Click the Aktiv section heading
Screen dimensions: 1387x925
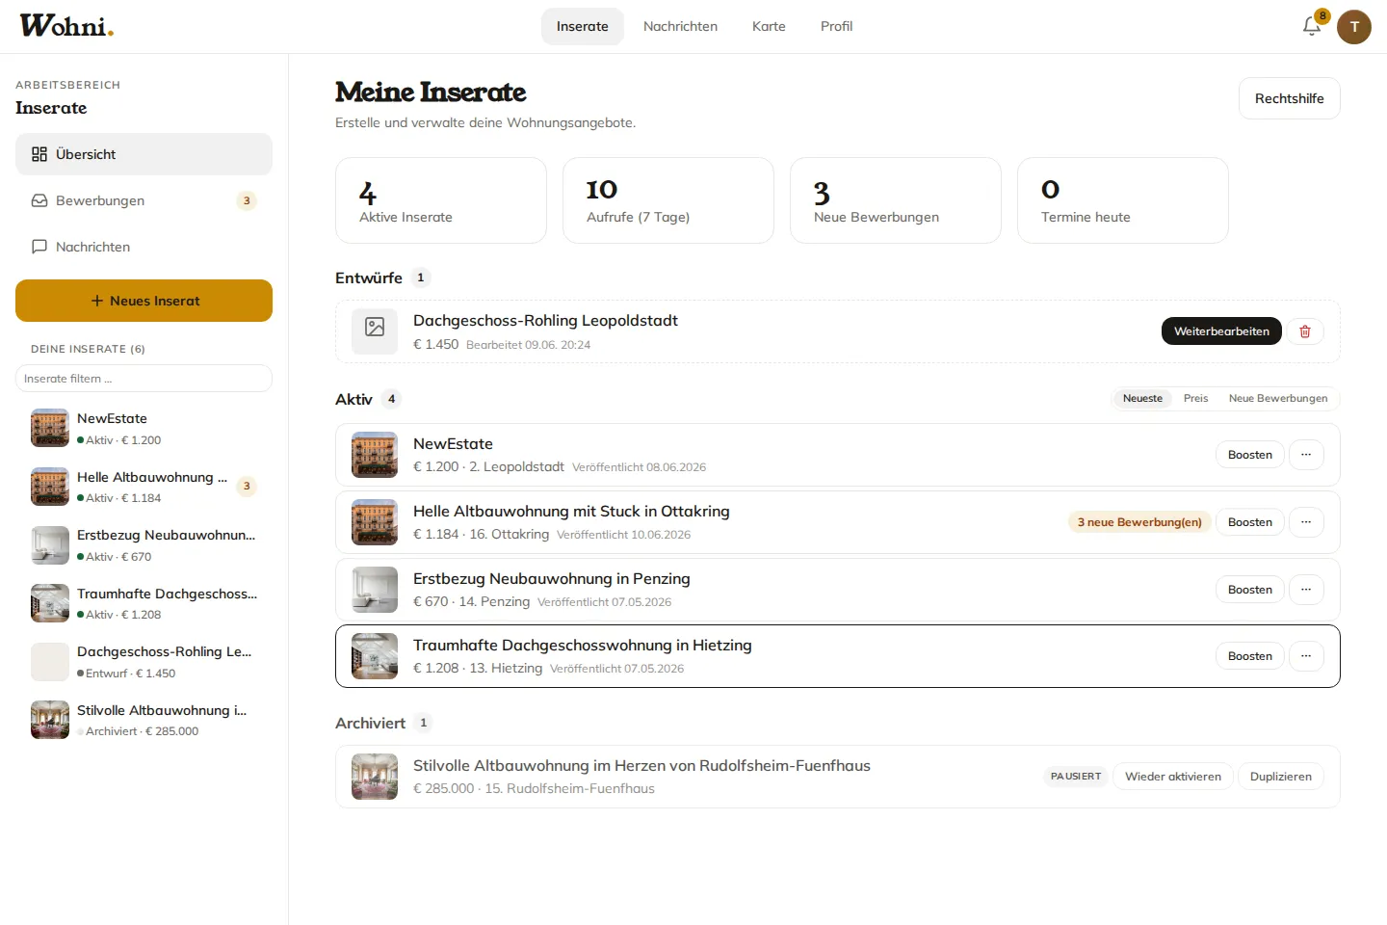click(353, 399)
